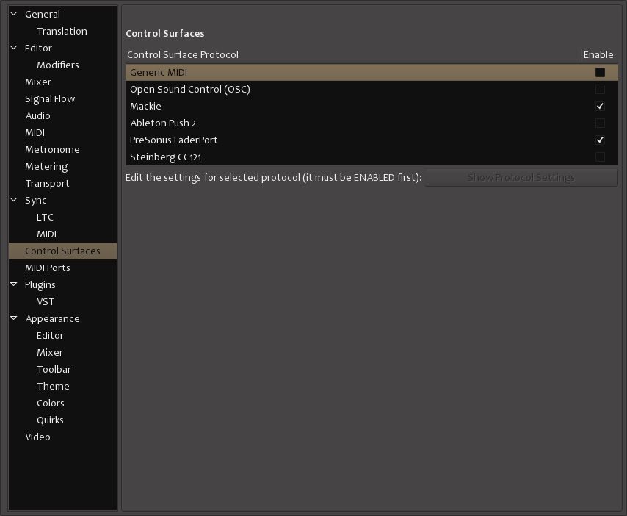Enable the Ableton Push 2 checkbox
627x516 pixels.
pos(600,123)
